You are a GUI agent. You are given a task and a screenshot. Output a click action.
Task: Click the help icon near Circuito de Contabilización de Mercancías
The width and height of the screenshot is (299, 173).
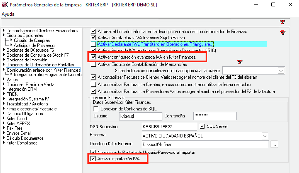pos(240,61)
